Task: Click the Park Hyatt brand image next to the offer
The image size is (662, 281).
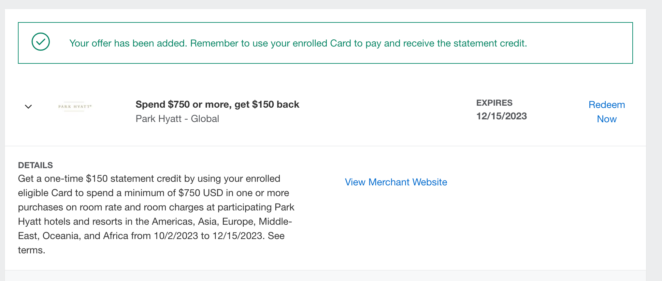Action: click(75, 106)
